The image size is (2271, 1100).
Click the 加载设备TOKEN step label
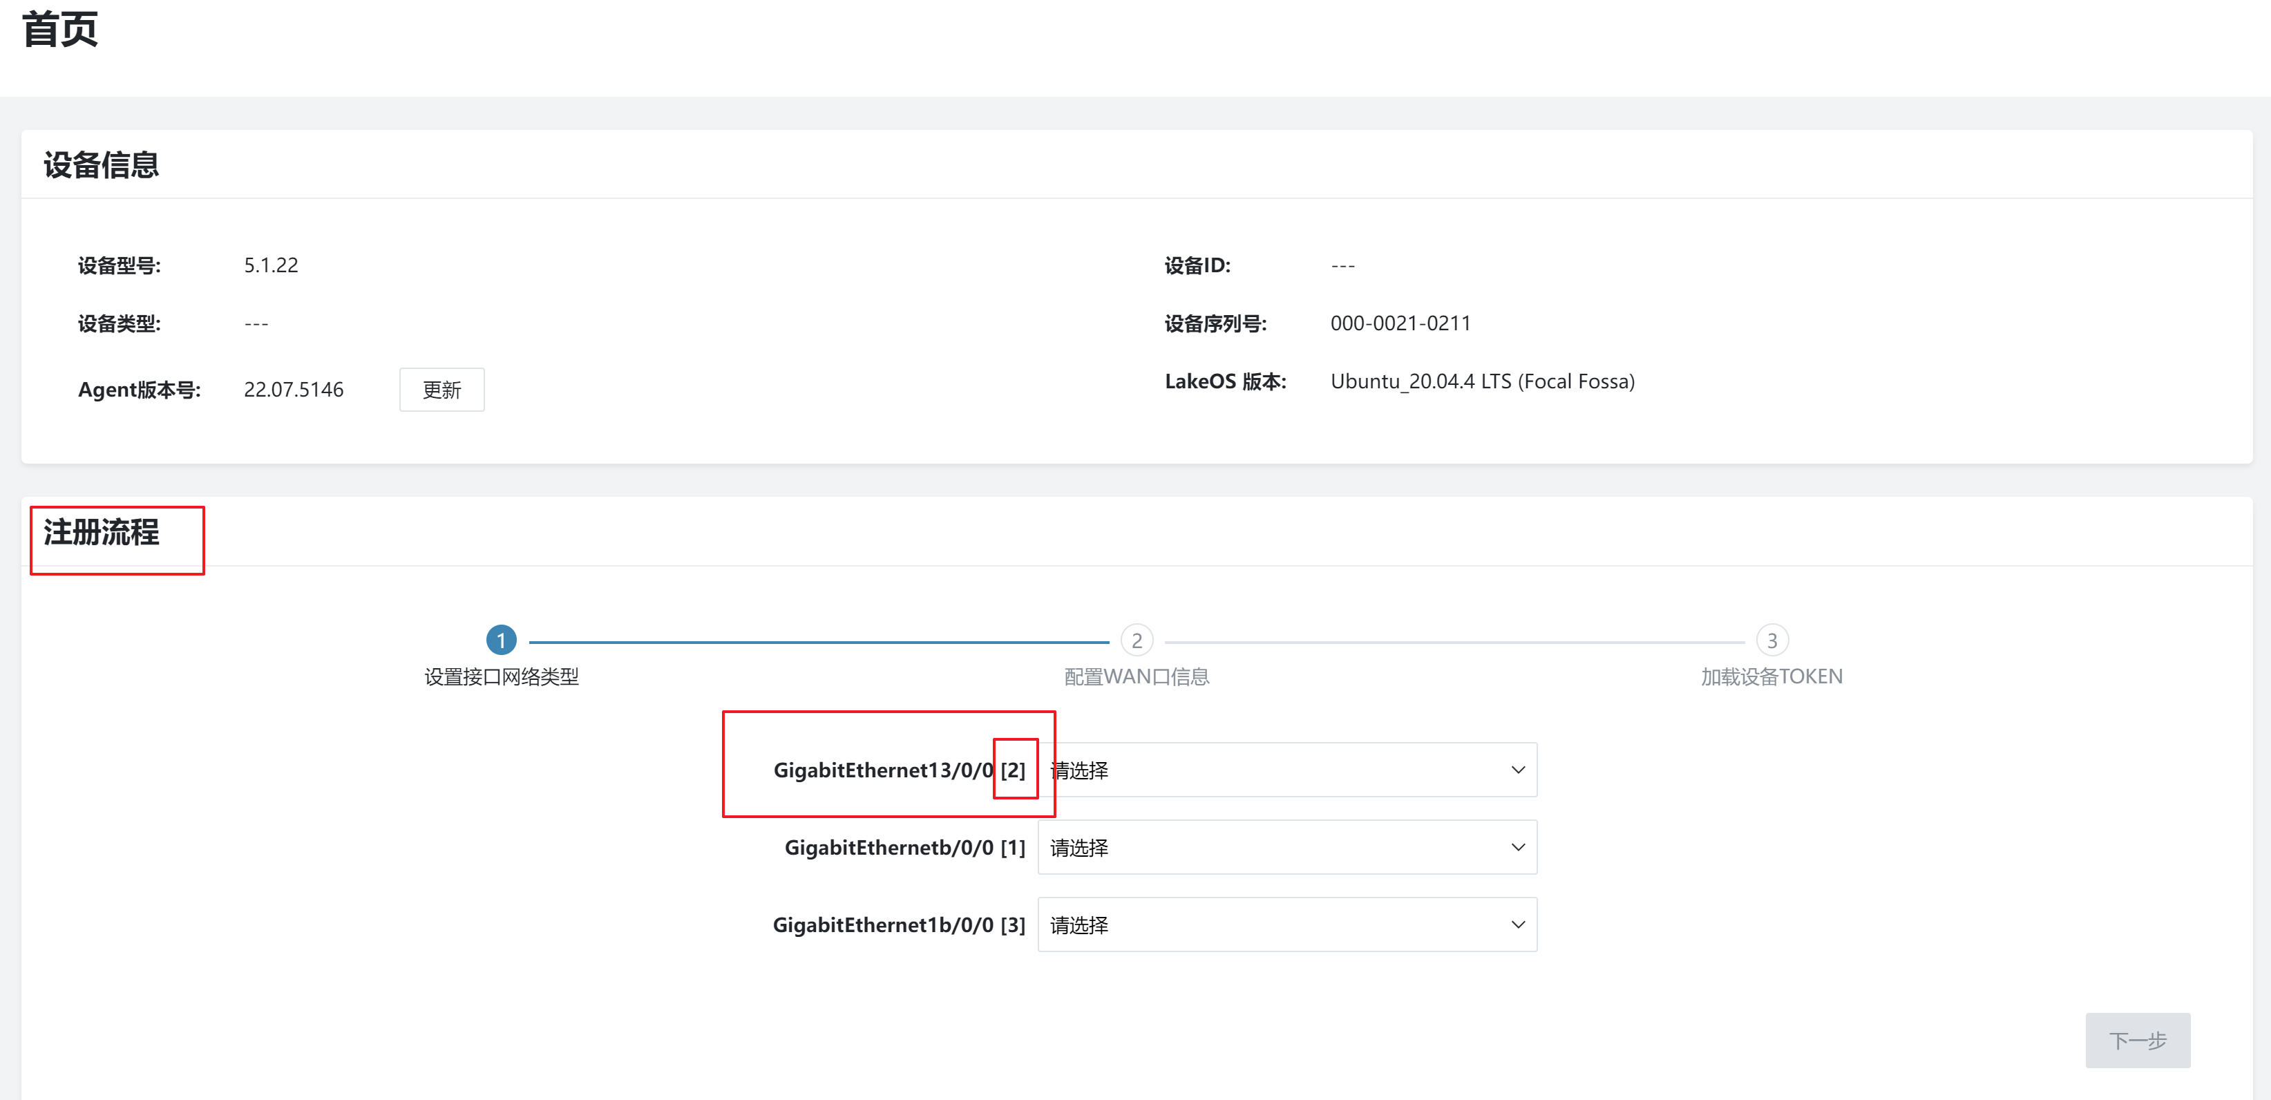(1772, 677)
